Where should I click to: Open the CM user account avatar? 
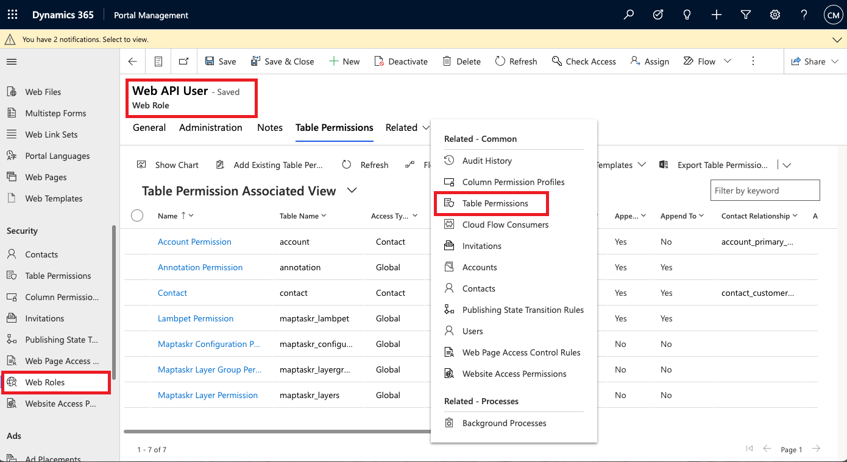[x=832, y=15]
